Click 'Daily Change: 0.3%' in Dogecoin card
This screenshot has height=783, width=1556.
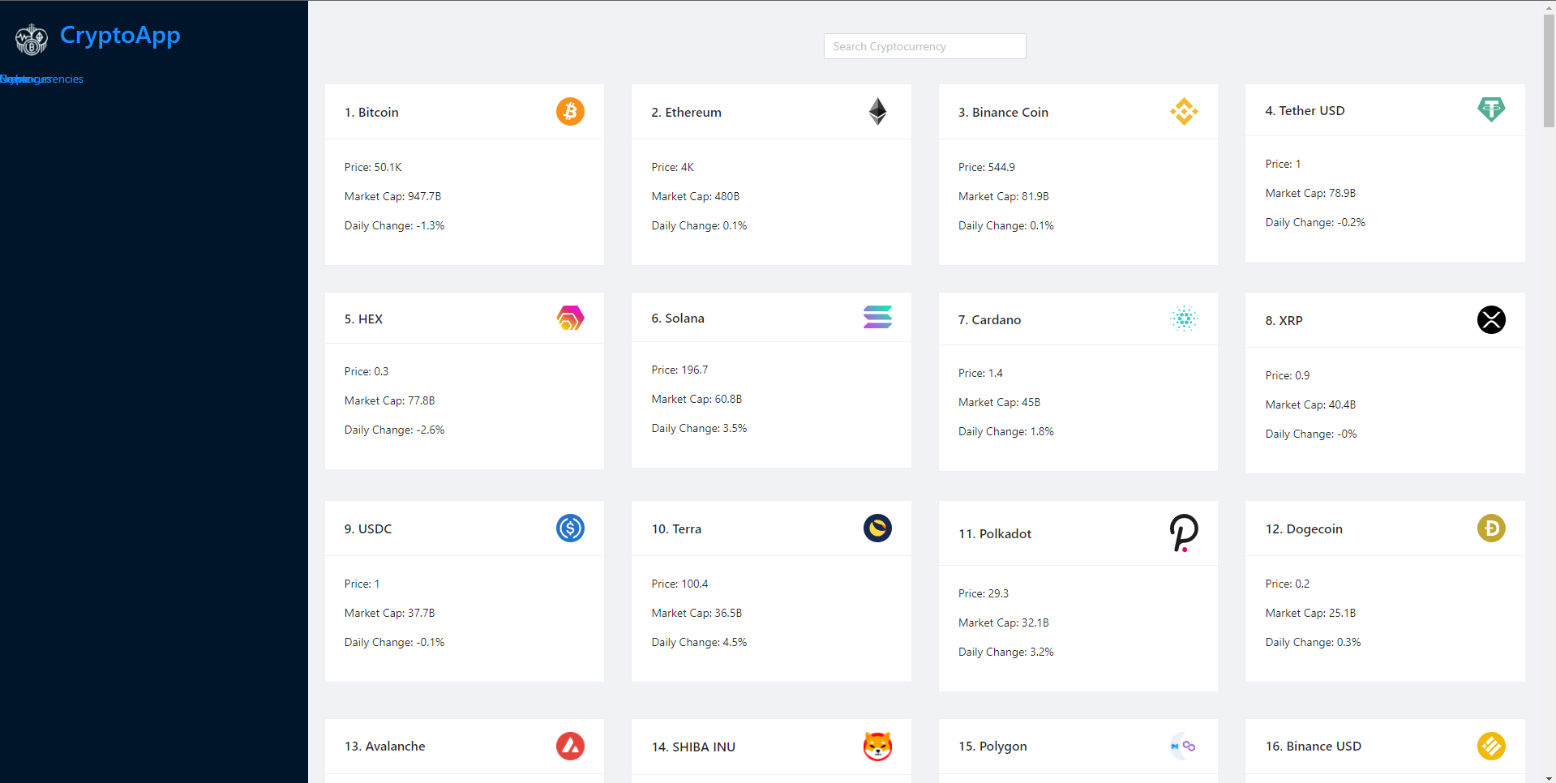click(1313, 642)
